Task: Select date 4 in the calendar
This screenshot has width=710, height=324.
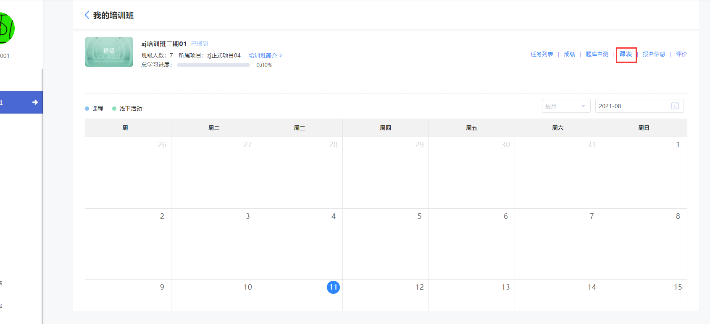Action: coord(334,216)
